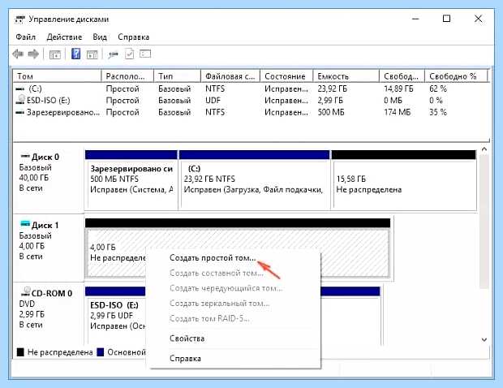The height and width of the screenshot is (388, 503).
Task: Sort by the Свобод... column header
Action: [x=402, y=76]
